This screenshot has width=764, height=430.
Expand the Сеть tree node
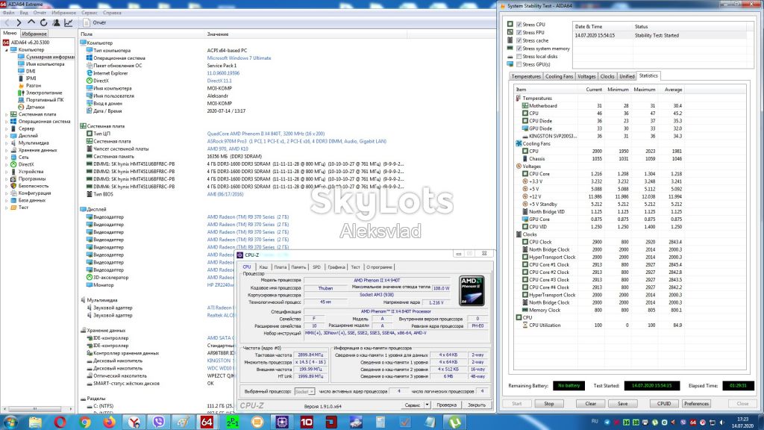click(6, 157)
